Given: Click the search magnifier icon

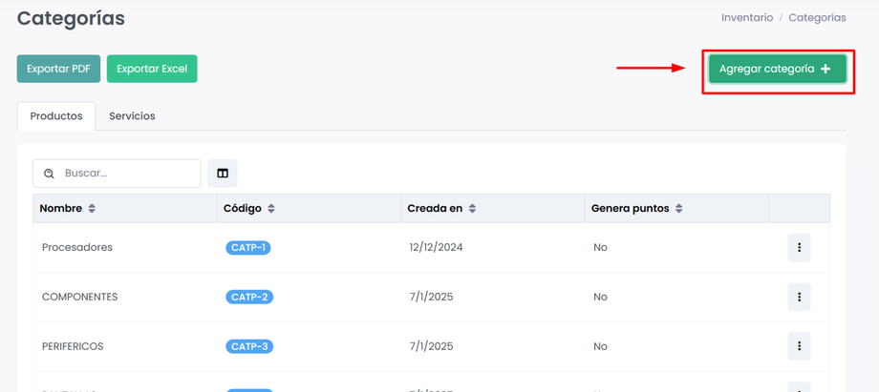Looking at the screenshot, I should tap(50, 174).
